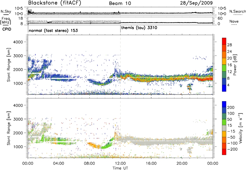Click the gray segment of velocity colorbar
The height and width of the screenshot is (170, 246).
pyautogui.click(x=224, y=128)
